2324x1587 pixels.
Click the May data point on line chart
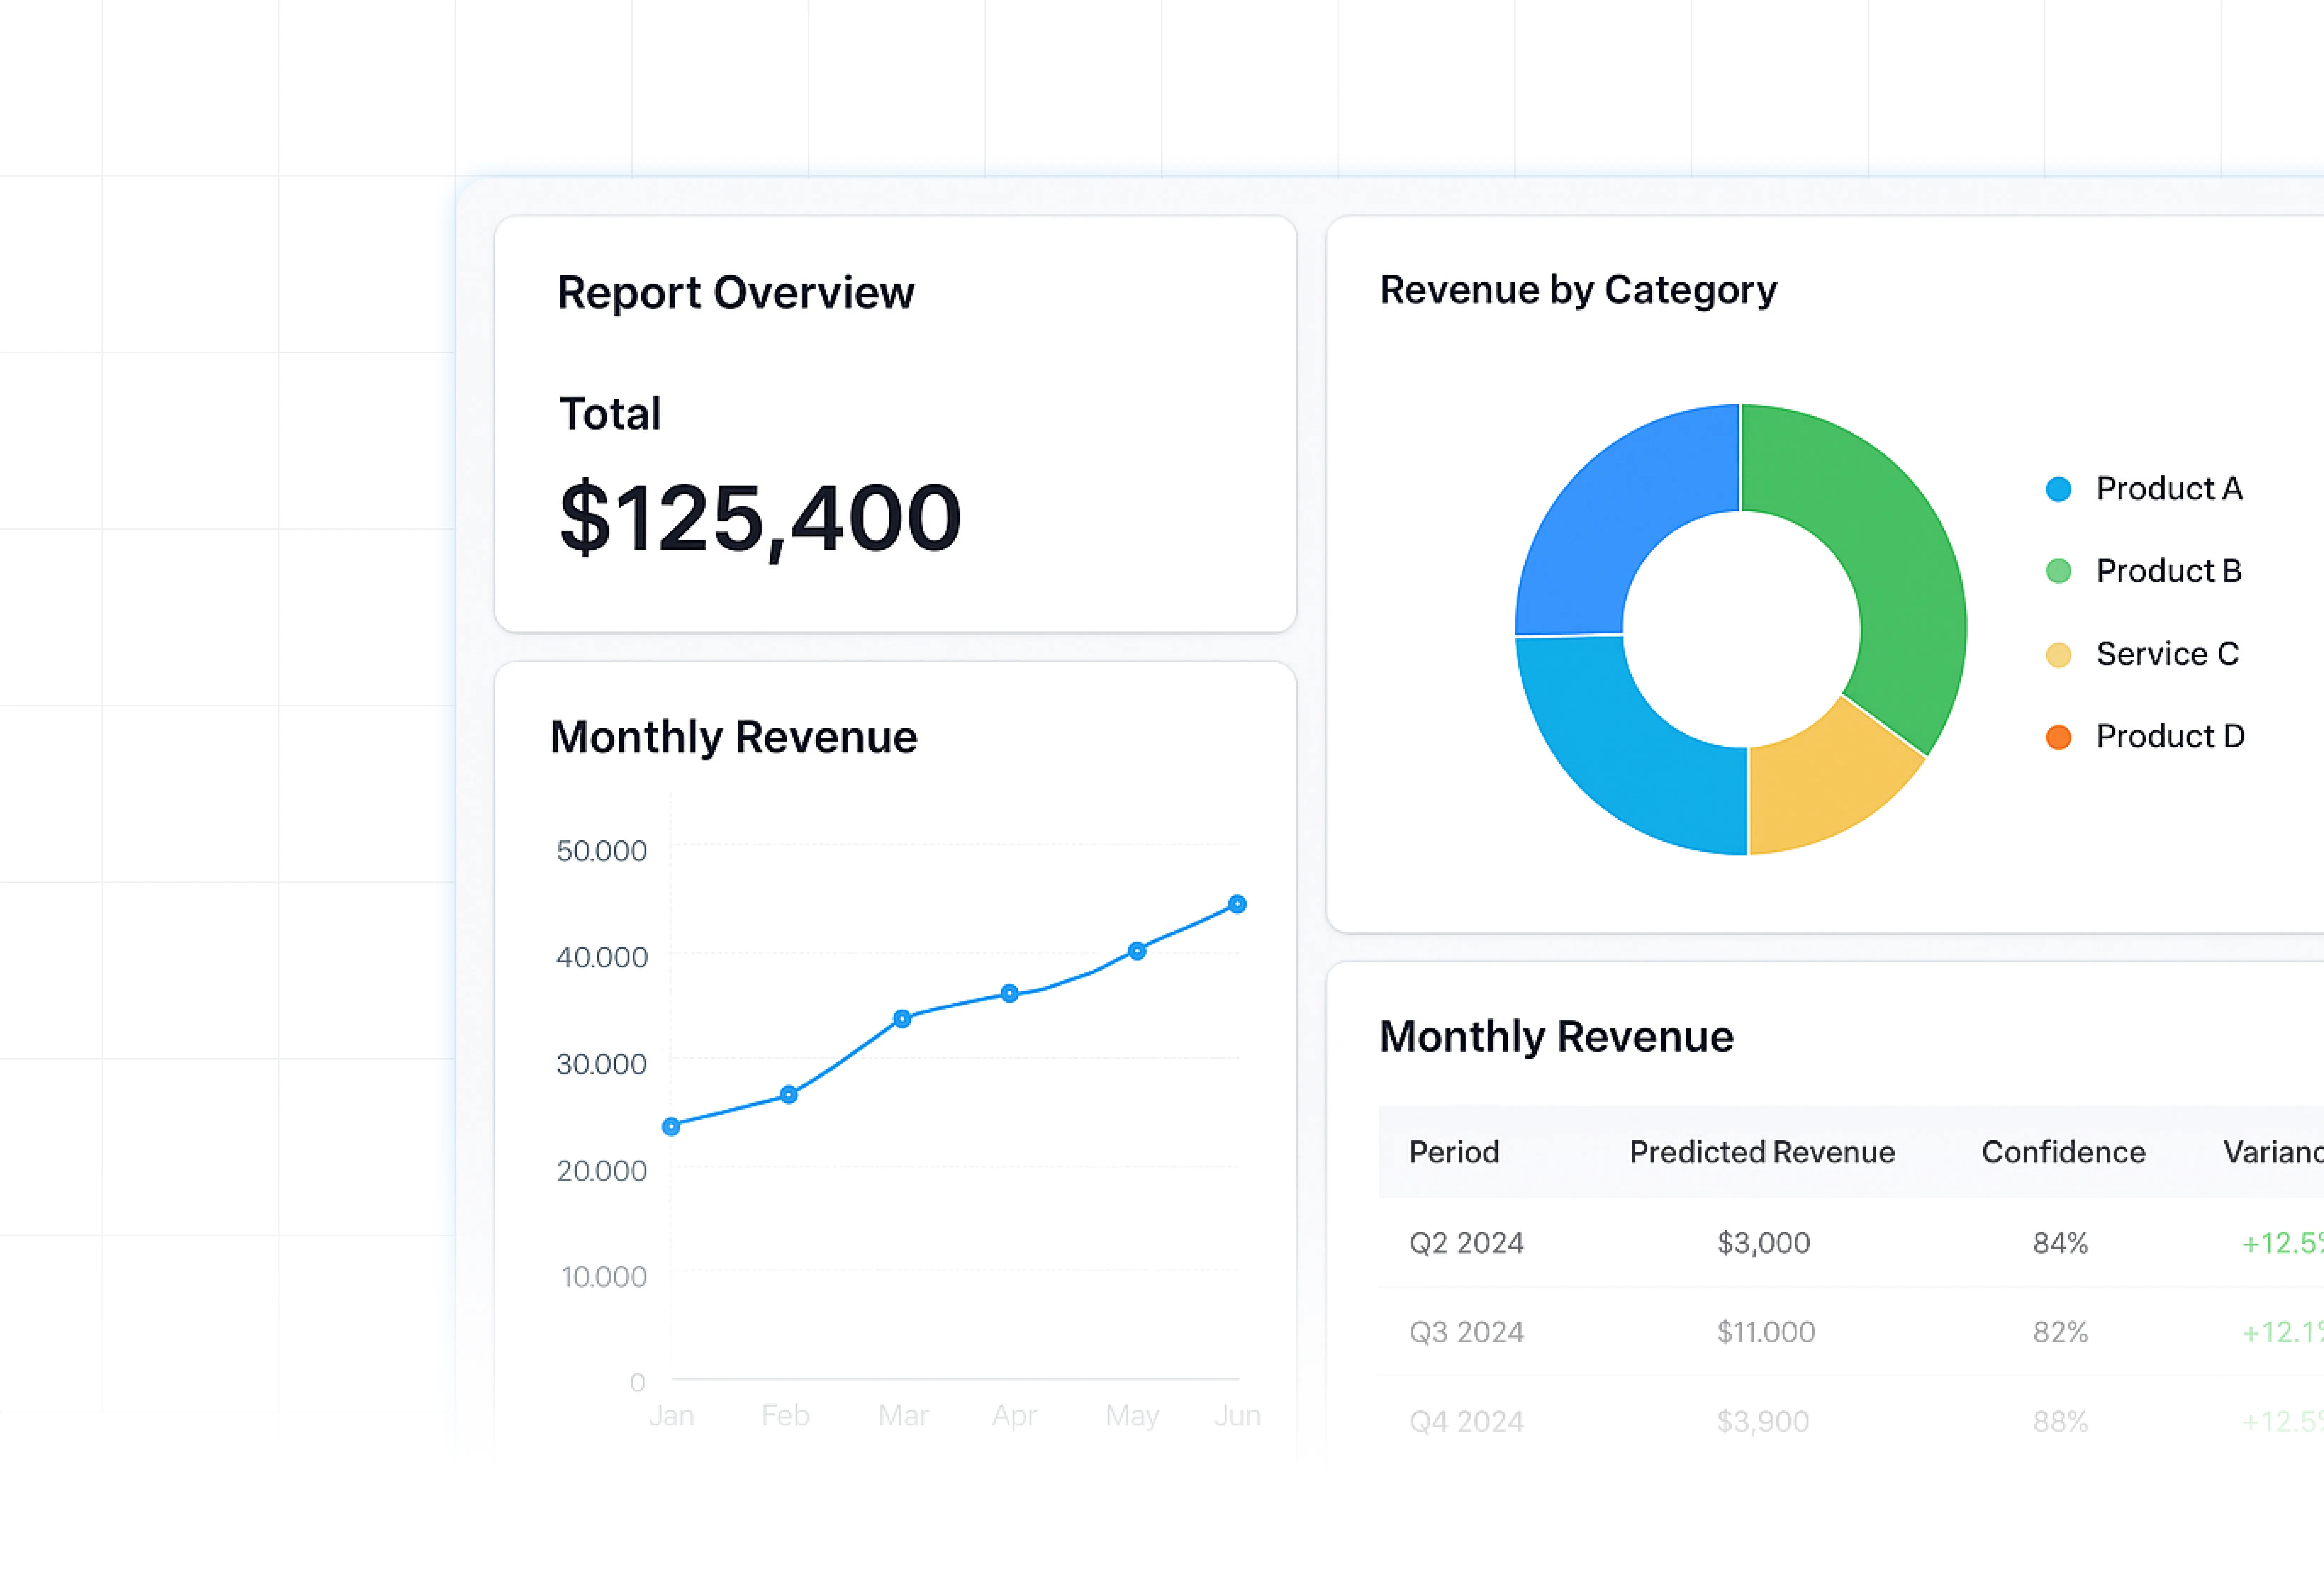click(x=1137, y=951)
